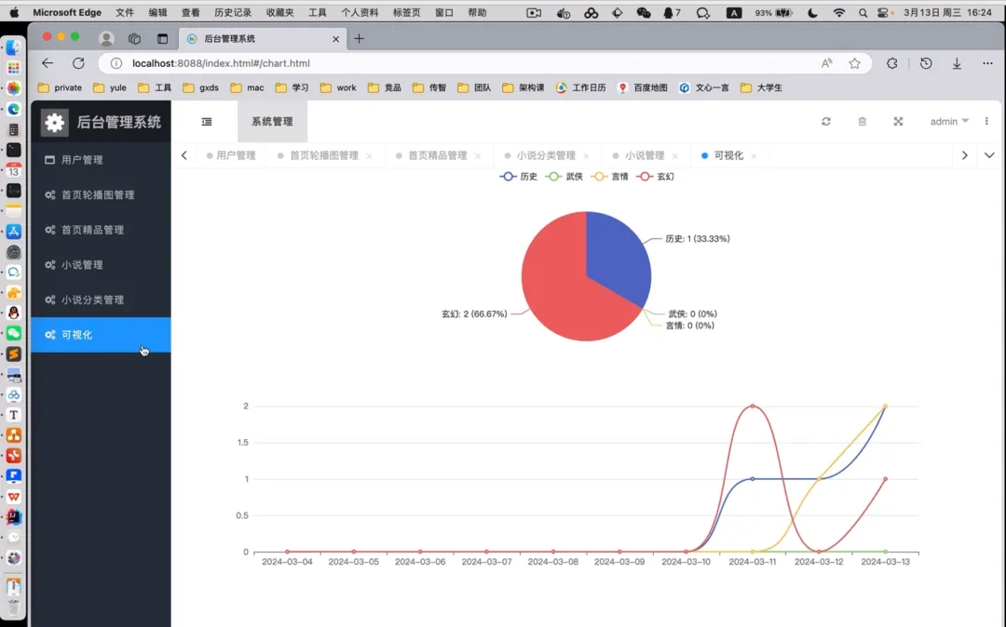Click the red 玄幻 pie slice
1006x627 pixels.
tap(558, 288)
